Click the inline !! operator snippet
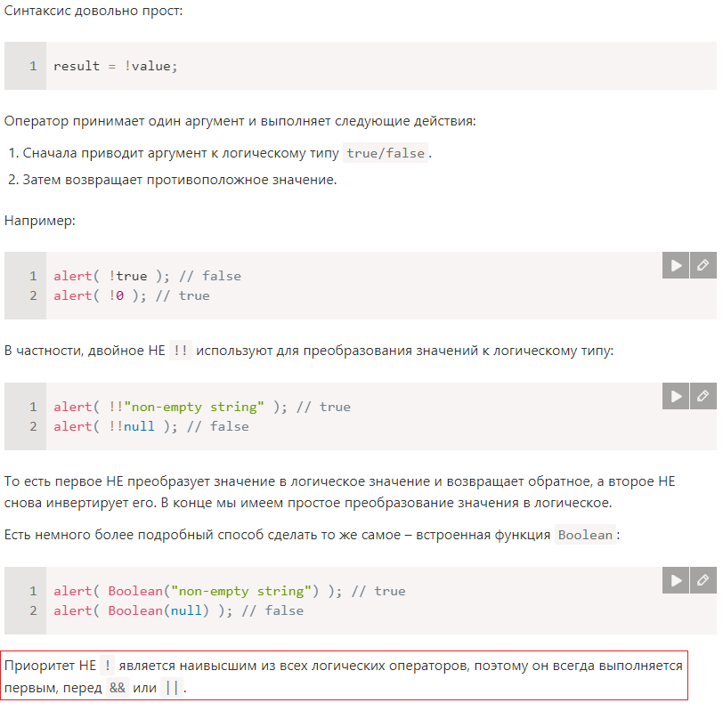Image resolution: width=723 pixels, height=711 pixels. click(181, 351)
